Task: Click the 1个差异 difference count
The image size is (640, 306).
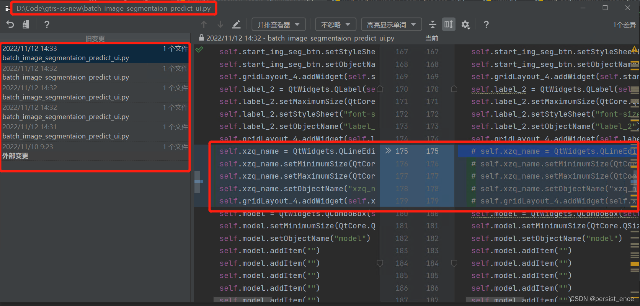Action: 624,25
